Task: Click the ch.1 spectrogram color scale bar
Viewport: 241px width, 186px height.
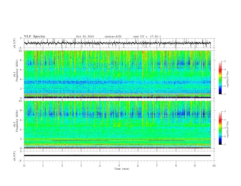Action: click(220, 78)
